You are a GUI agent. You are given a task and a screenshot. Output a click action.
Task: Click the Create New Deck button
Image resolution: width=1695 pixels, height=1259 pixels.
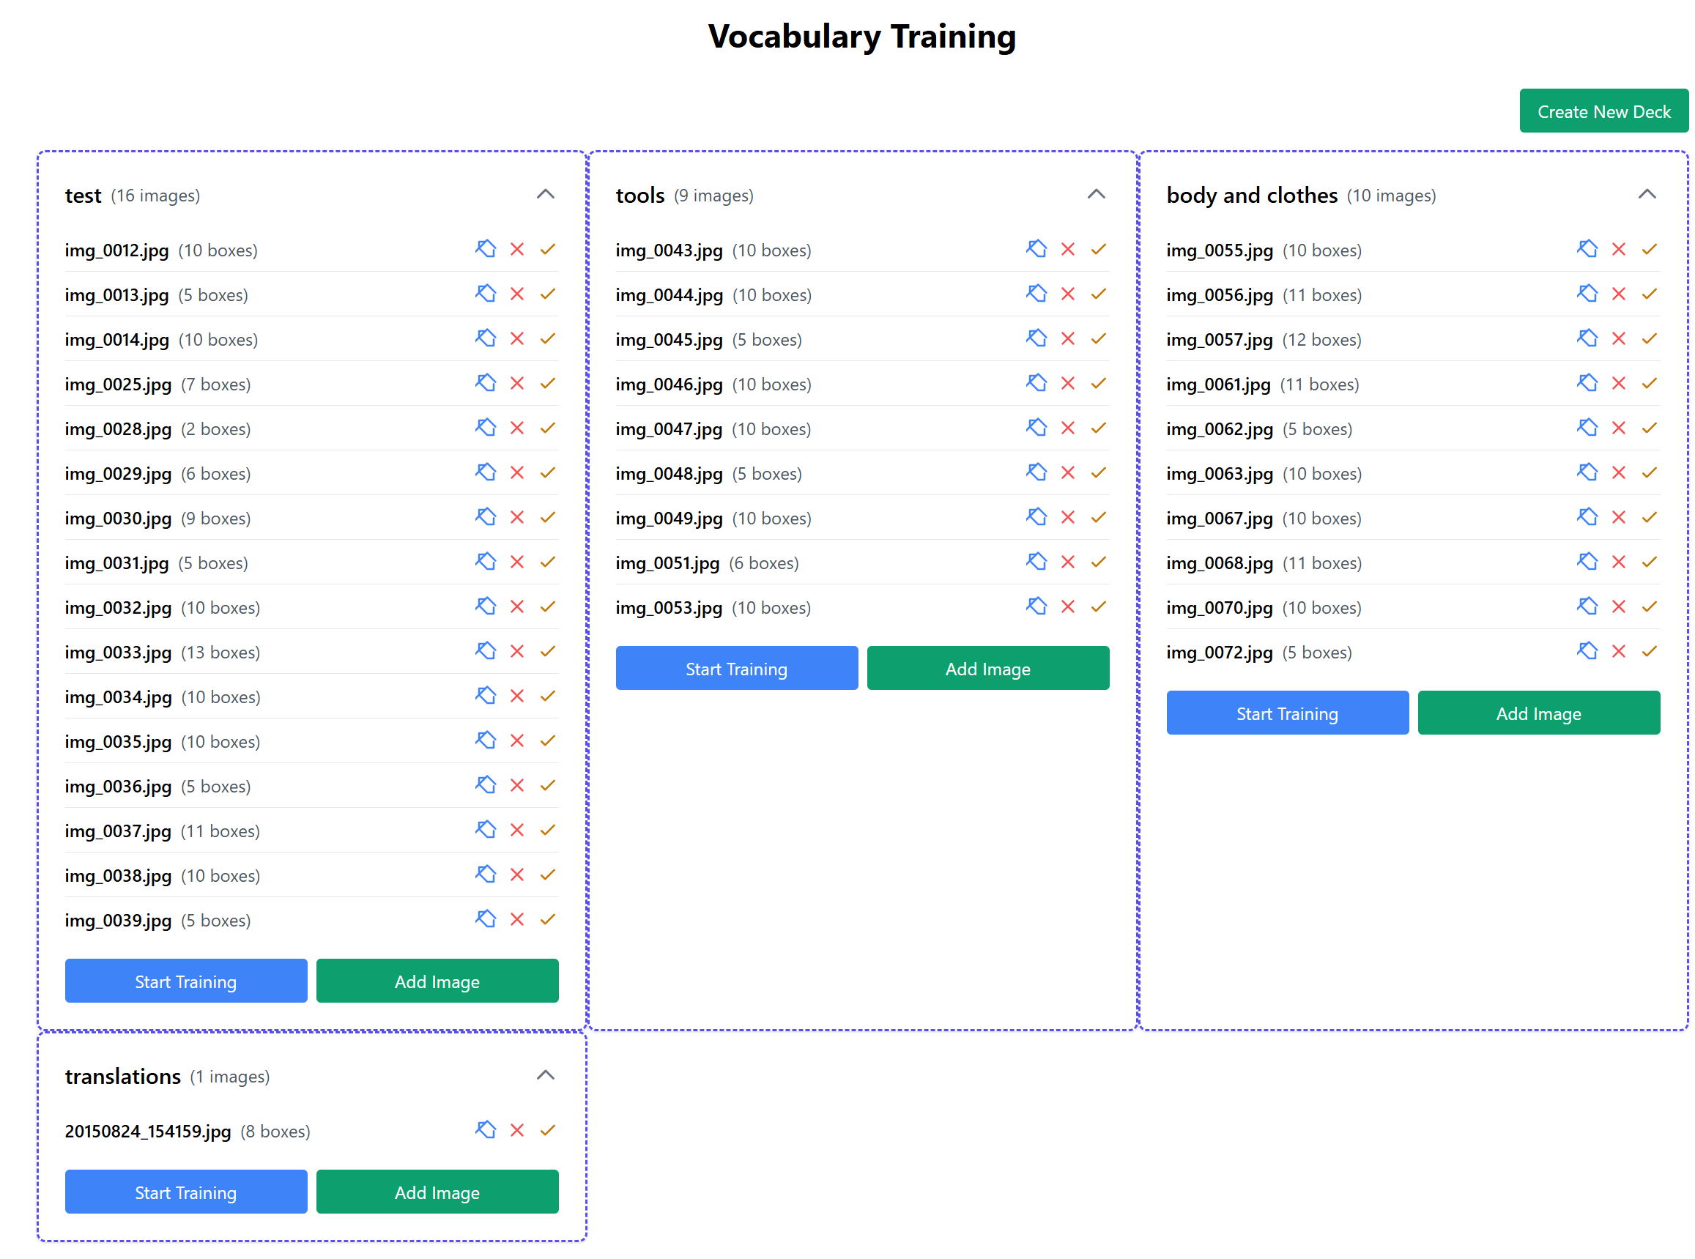pos(1603,111)
